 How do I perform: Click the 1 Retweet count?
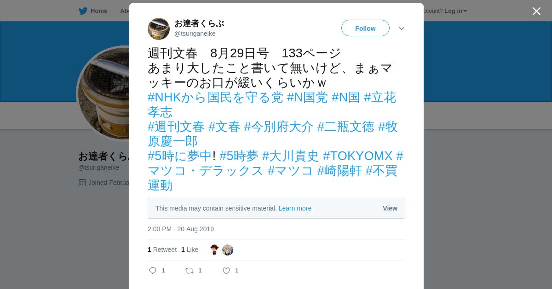click(x=162, y=250)
